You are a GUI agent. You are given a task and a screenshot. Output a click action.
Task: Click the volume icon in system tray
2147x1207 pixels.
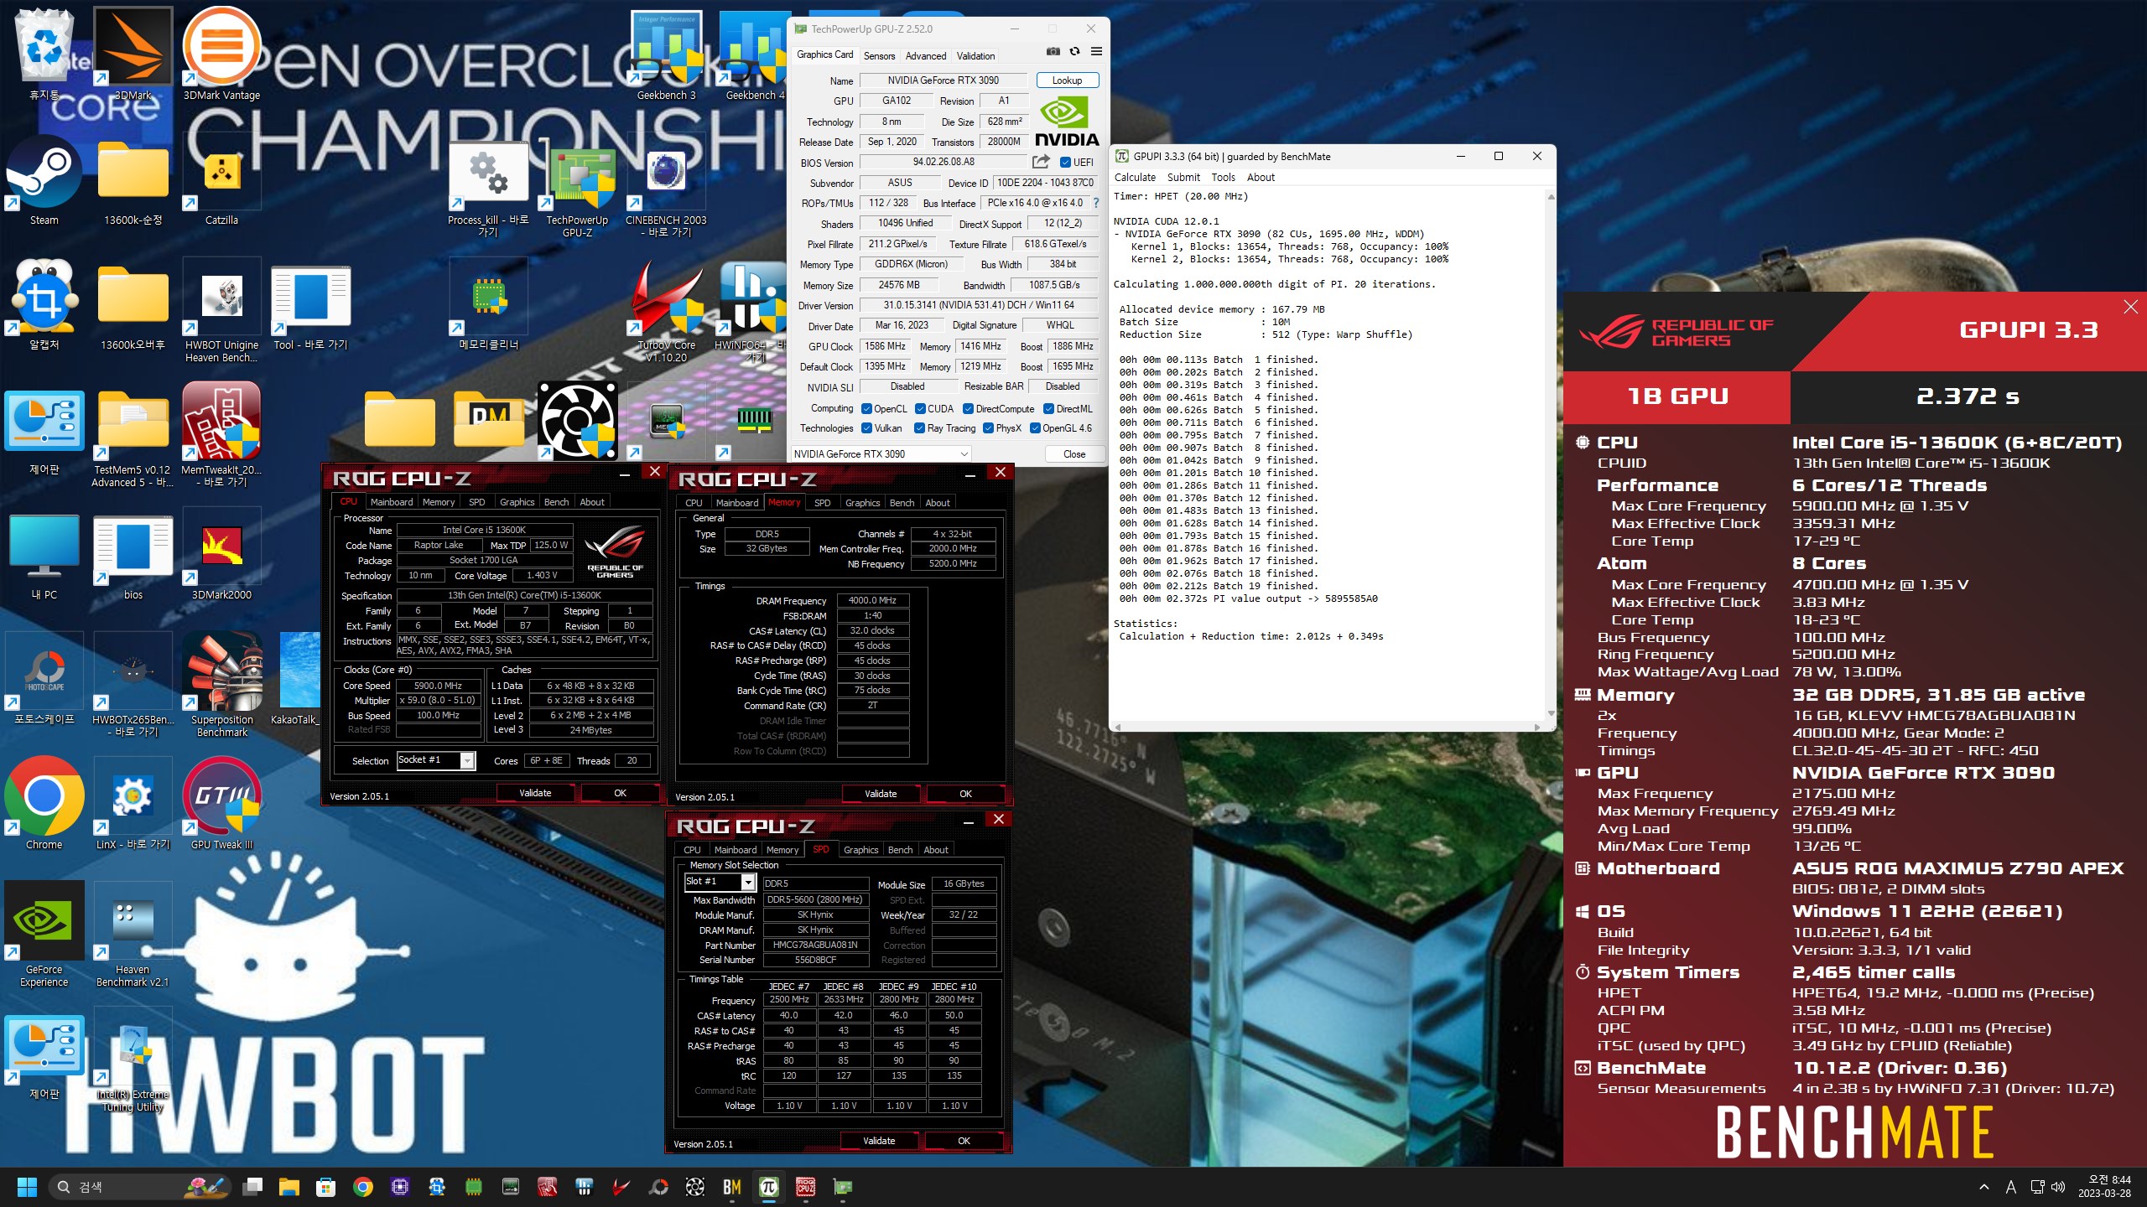2058,1187
